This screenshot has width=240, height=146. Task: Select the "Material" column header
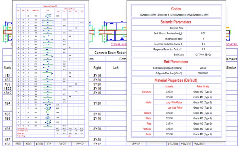[x=169, y=87]
